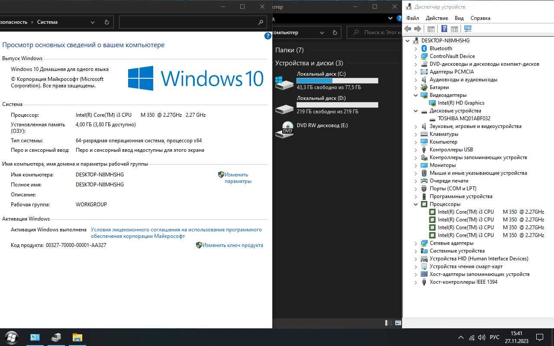Image resolution: width=554 pixels, height=346 pixels.
Task: Click the РУС language indicator in taskbar
Action: tap(495, 337)
